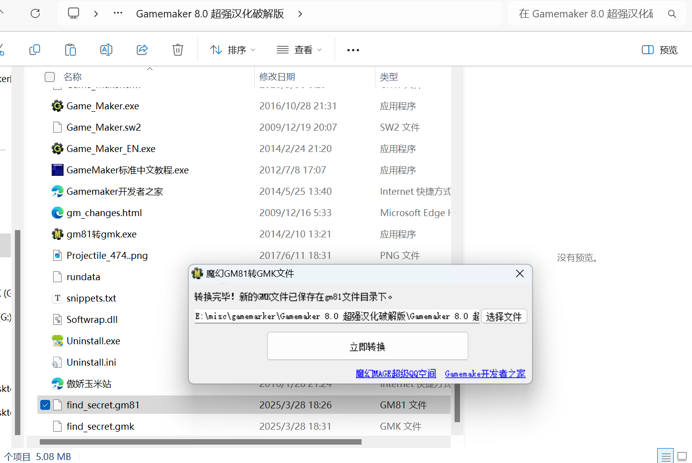This screenshot has width=692, height=463.
Task: Click the Copy toolbar icon
Action: [x=35, y=50]
